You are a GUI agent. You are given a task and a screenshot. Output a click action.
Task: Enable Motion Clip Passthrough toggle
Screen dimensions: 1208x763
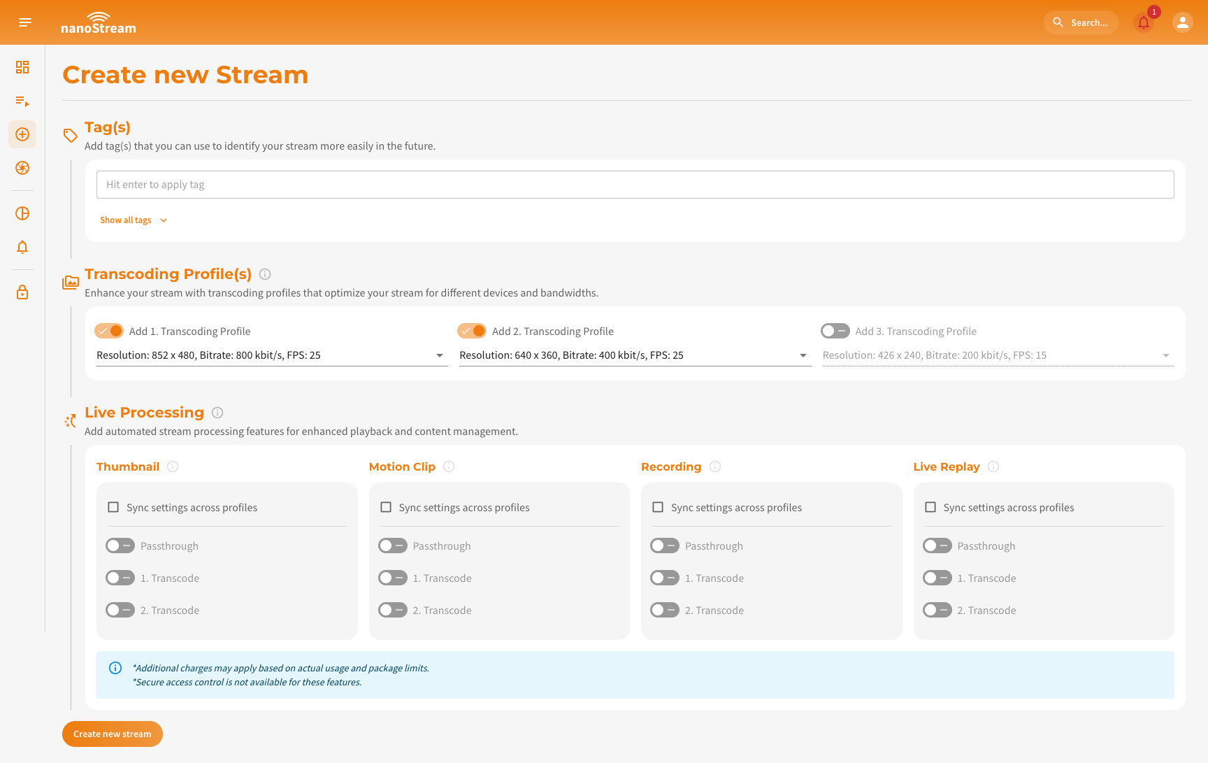click(393, 545)
